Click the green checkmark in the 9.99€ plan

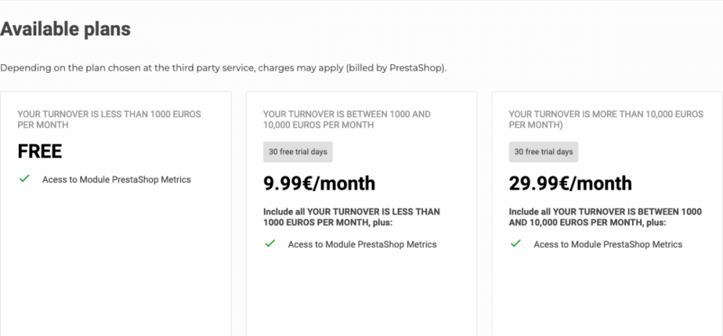pos(270,244)
